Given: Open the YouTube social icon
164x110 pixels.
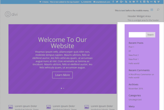Looking at the screenshot, I should point(134,2).
